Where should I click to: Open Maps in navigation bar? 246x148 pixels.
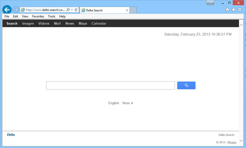click(x=83, y=23)
